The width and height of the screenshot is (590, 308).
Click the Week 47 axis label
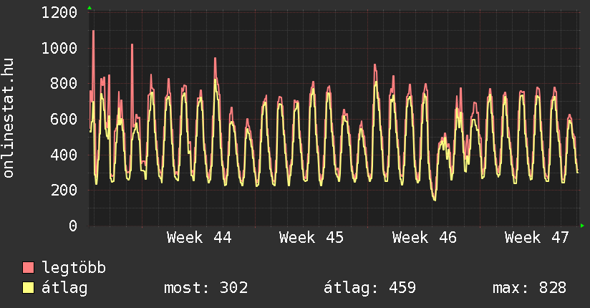(537, 237)
